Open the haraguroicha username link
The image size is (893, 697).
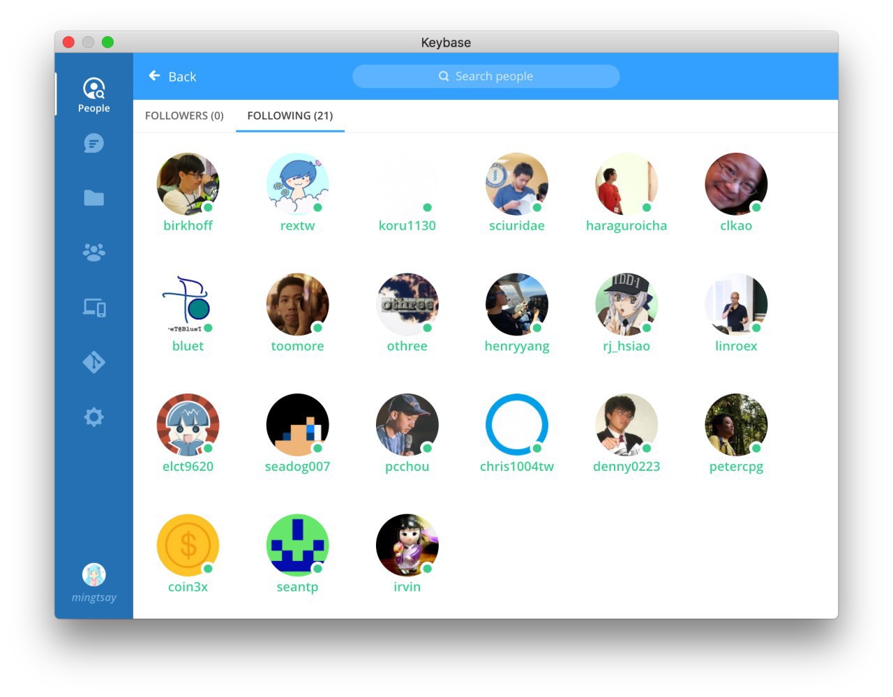(626, 225)
